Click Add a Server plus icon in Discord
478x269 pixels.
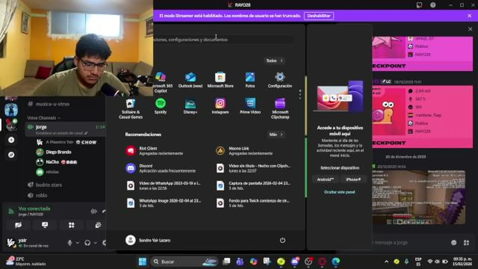(x=11, y=140)
